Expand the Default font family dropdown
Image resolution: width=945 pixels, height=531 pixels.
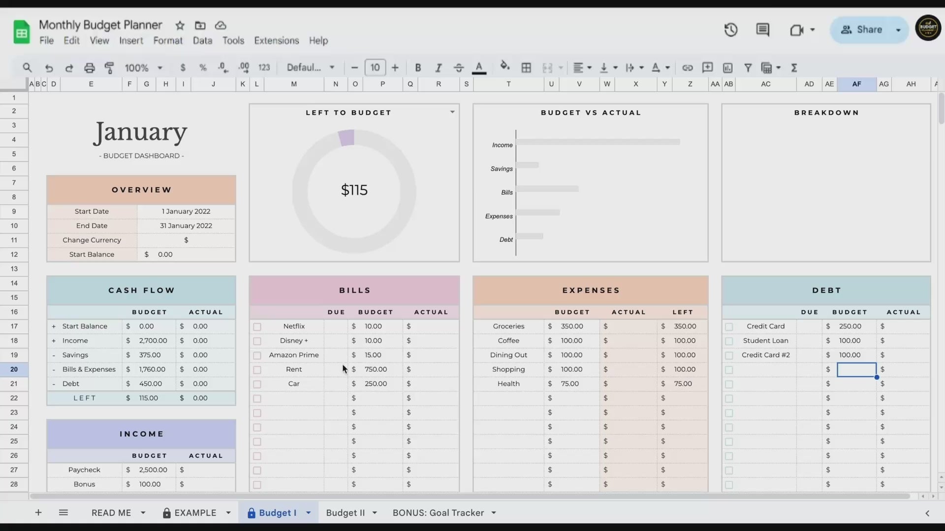[311, 68]
